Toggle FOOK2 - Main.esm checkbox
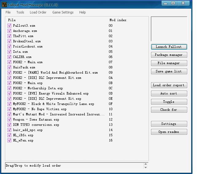The image size is (221, 174). tap(9, 62)
